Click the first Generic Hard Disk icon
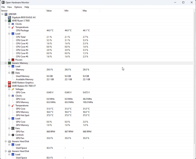This screenshot has width=196, height=159. coord(9,141)
